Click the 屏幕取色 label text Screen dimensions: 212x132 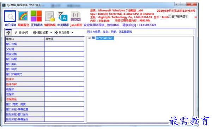click(x=24, y=25)
